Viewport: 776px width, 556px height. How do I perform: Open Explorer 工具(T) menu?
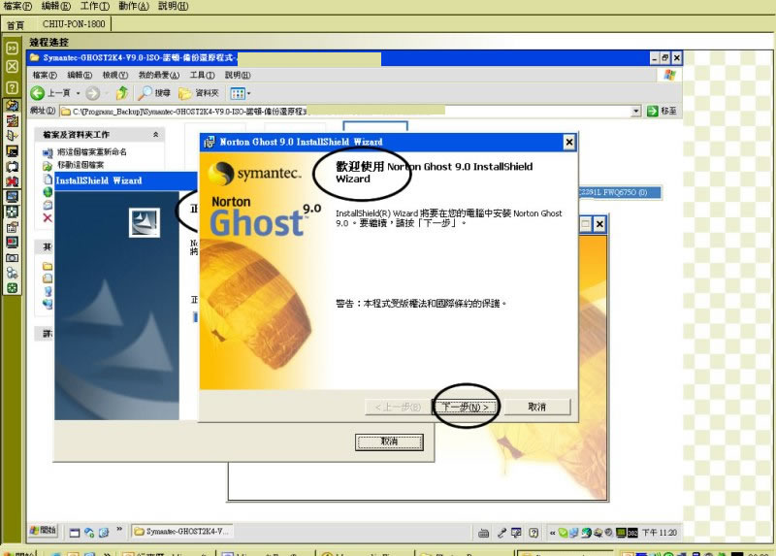click(x=202, y=75)
